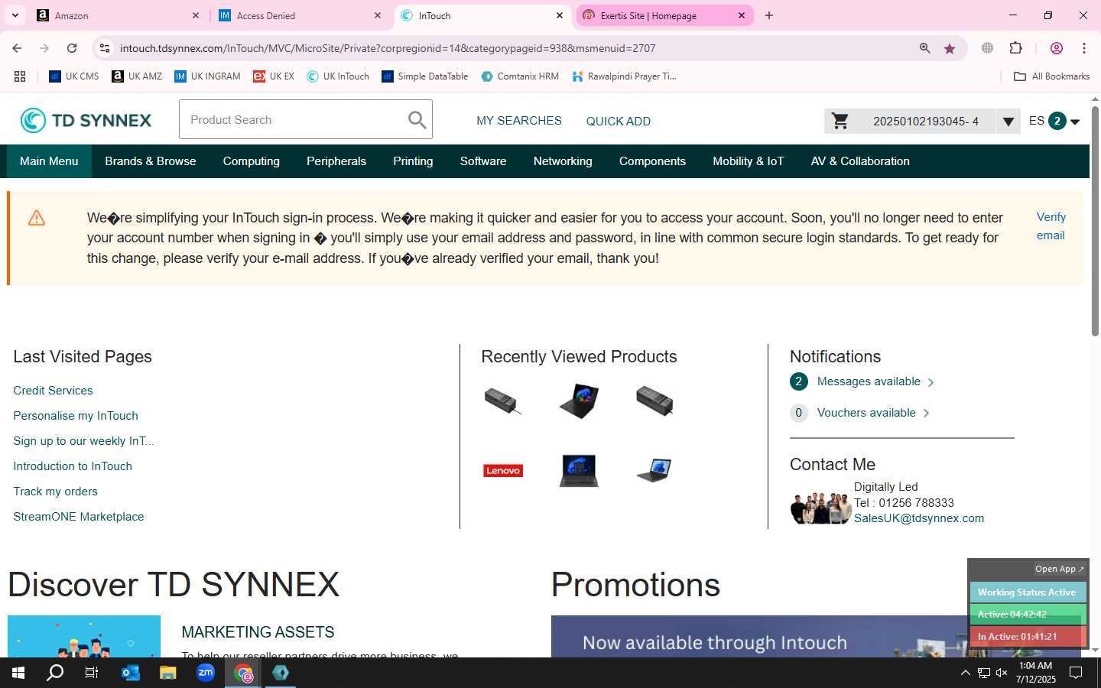Click the Lenovo logo product thumbnail
This screenshot has height=688, width=1101.
click(503, 470)
